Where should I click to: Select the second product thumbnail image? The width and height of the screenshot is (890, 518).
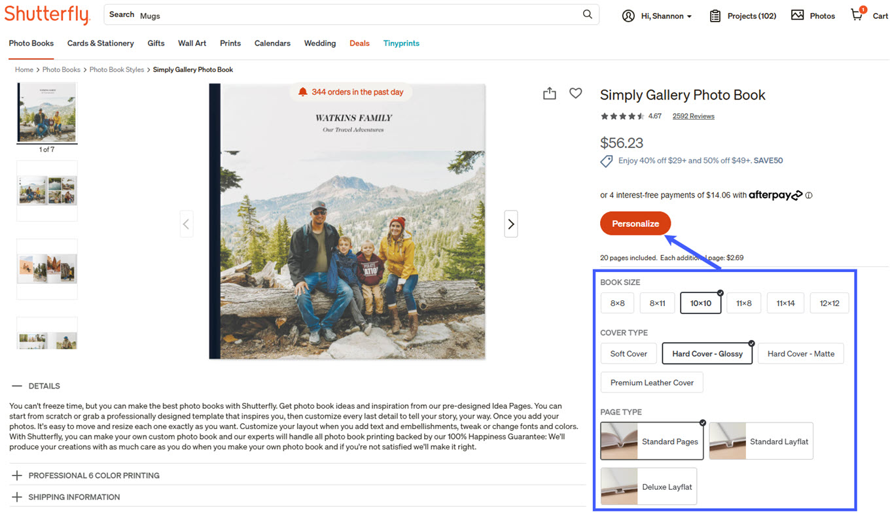point(47,190)
